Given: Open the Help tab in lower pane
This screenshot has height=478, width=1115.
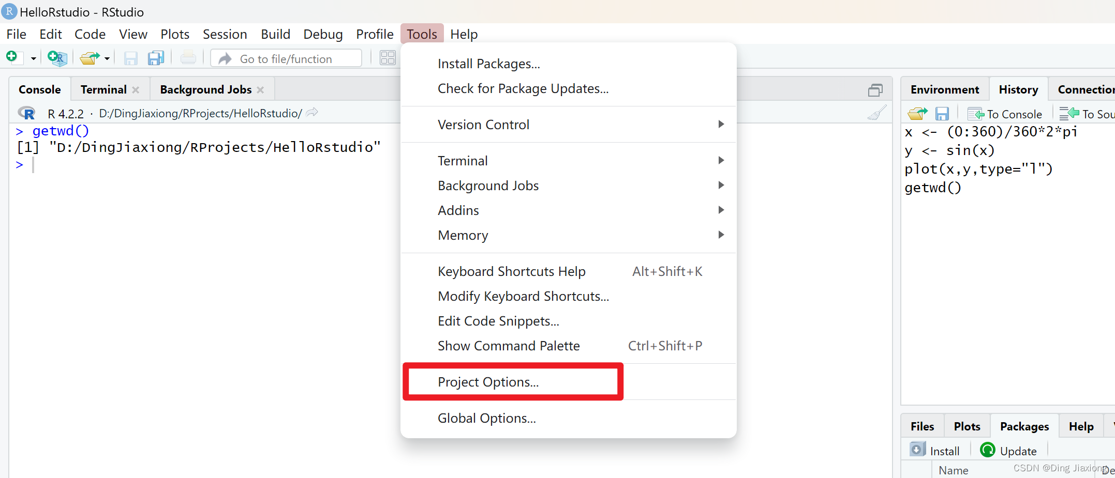Looking at the screenshot, I should click(x=1081, y=426).
